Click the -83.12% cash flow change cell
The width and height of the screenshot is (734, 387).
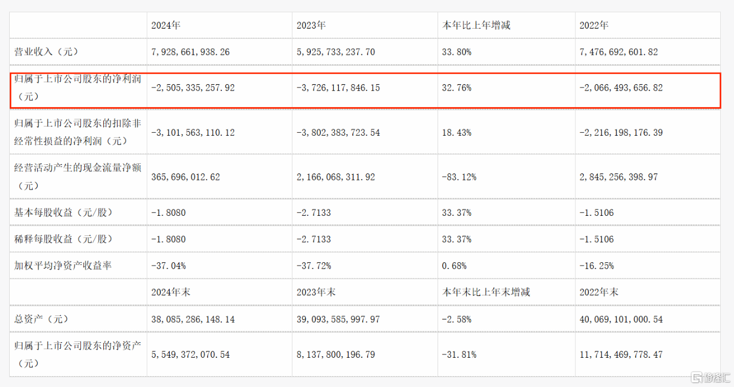point(459,177)
